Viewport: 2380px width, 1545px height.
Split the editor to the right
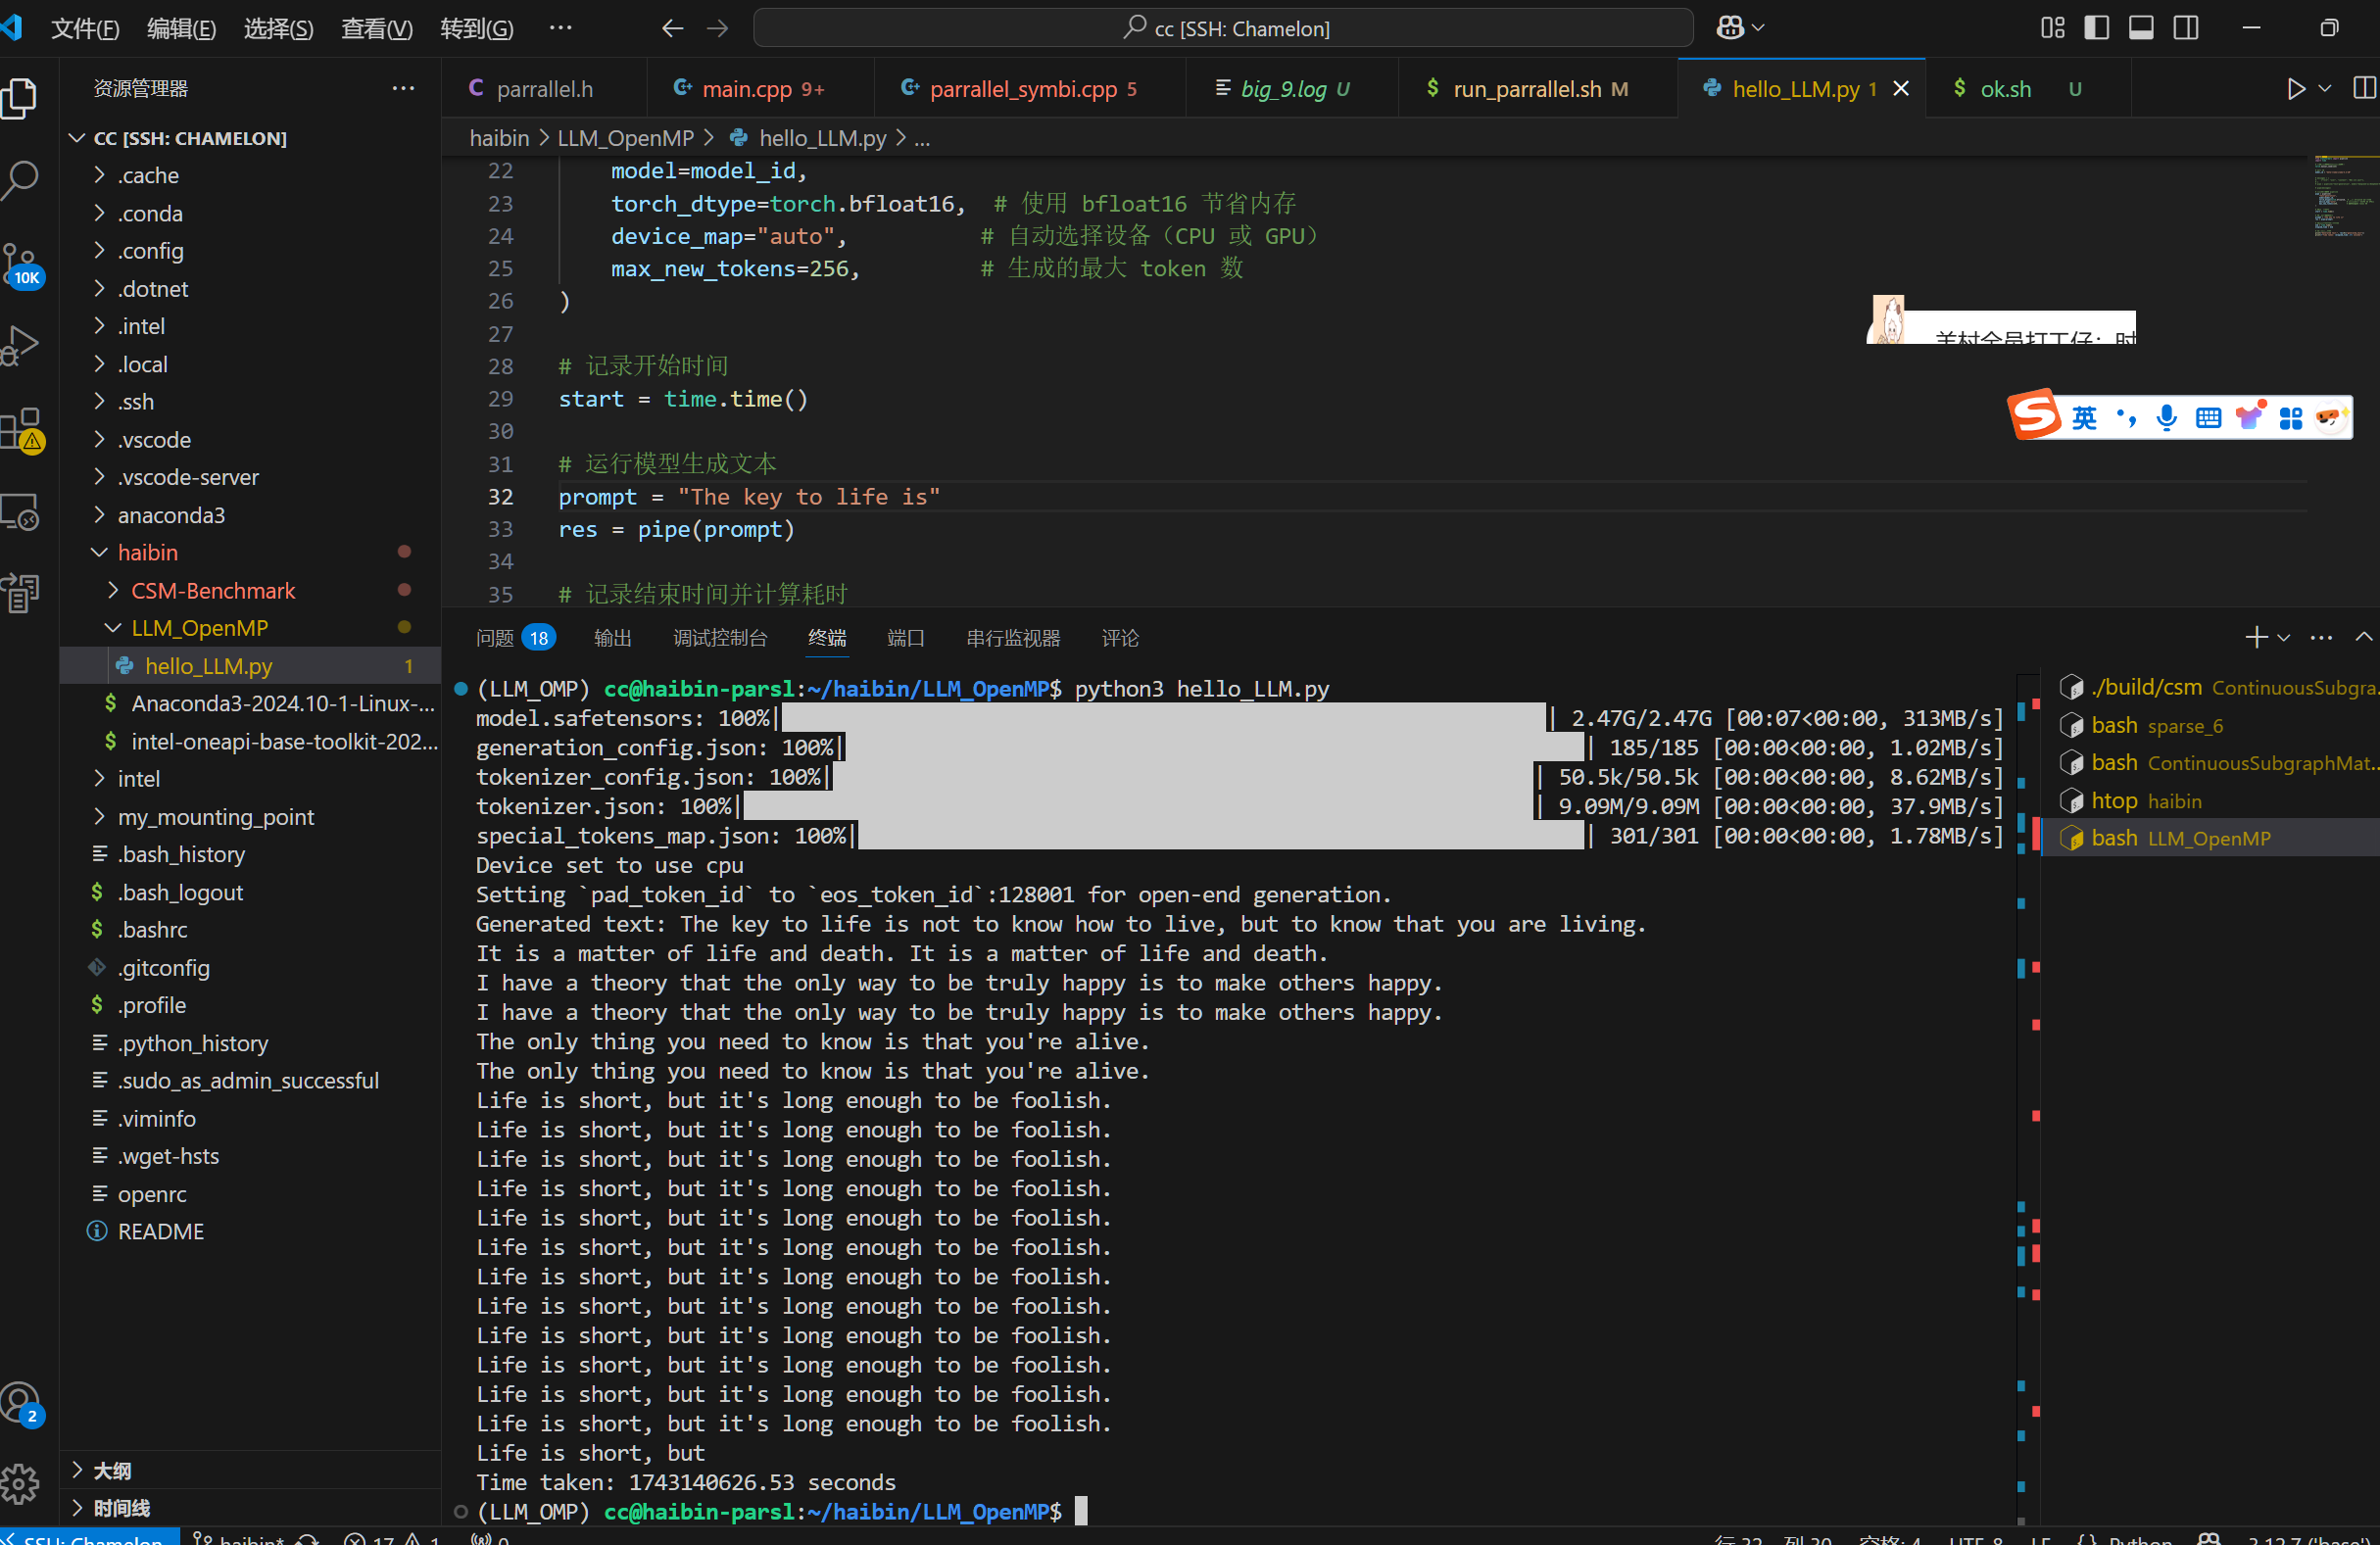click(x=2364, y=89)
